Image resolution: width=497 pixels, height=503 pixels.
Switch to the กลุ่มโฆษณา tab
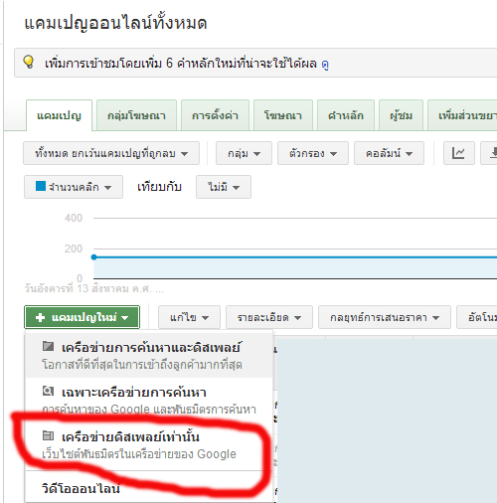click(x=136, y=115)
